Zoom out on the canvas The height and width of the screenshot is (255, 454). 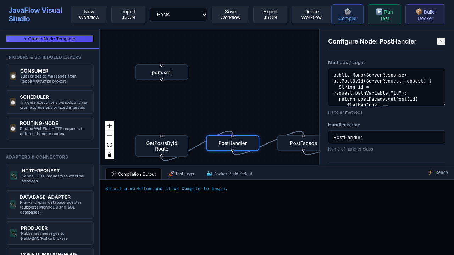pyautogui.click(x=110, y=135)
